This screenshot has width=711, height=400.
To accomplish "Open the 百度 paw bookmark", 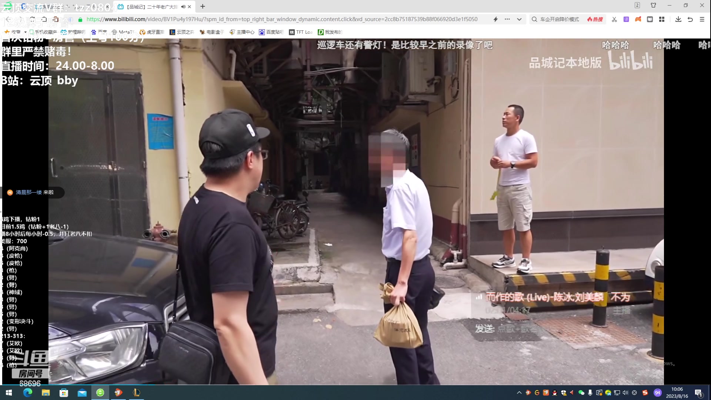I will point(99,32).
